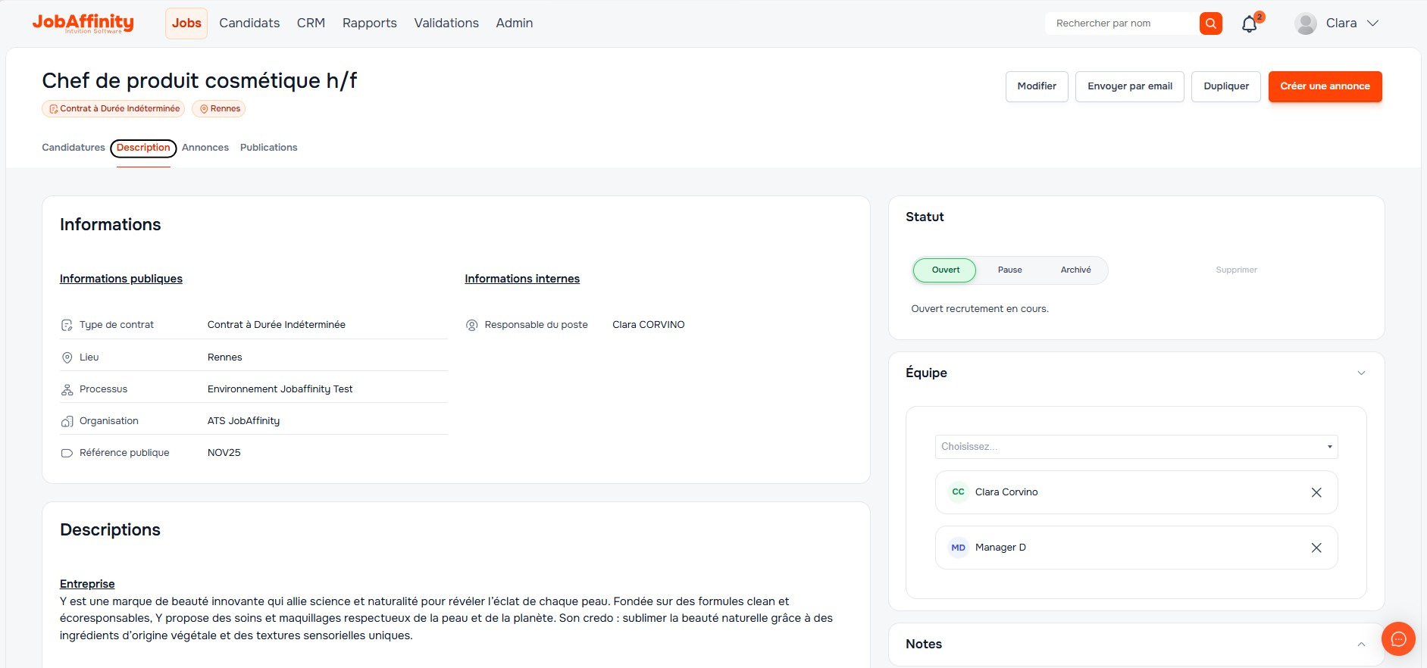Click the name Clara CORVINO
This screenshot has width=1427, height=668.
point(648,325)
